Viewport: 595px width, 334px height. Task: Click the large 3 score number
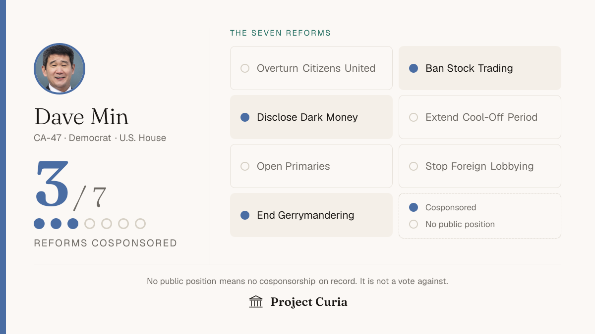(x=52, y=183)
